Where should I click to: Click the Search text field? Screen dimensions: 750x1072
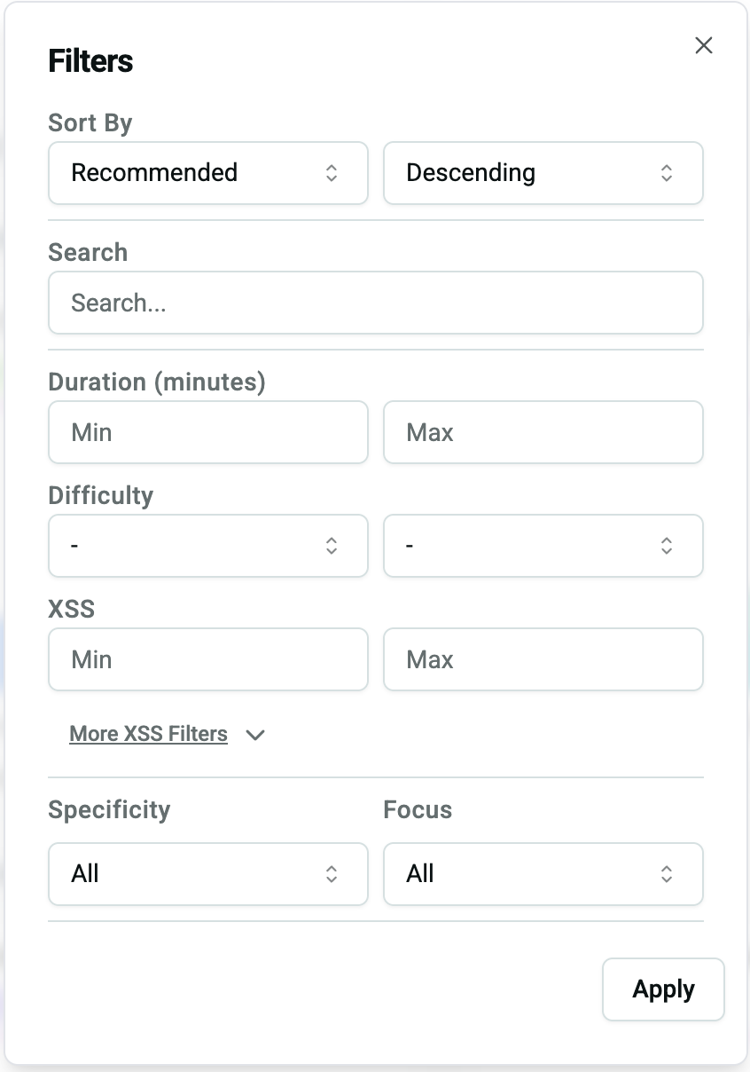pyautogui.click(x=375, y=303)
